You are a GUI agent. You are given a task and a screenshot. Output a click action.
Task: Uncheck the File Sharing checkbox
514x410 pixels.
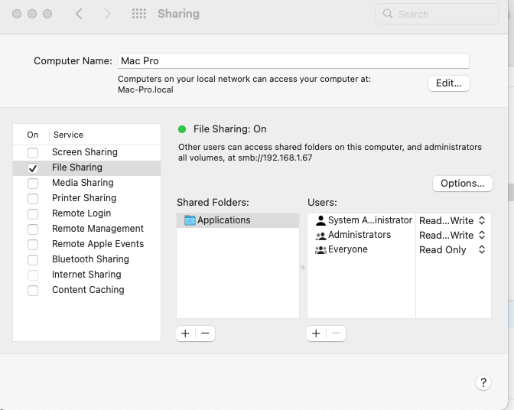[x=33, y=168]
